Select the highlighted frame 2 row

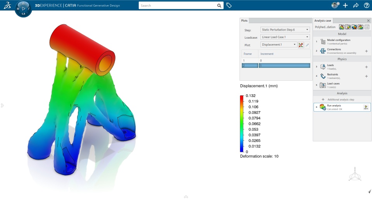[x=276, y=66]
